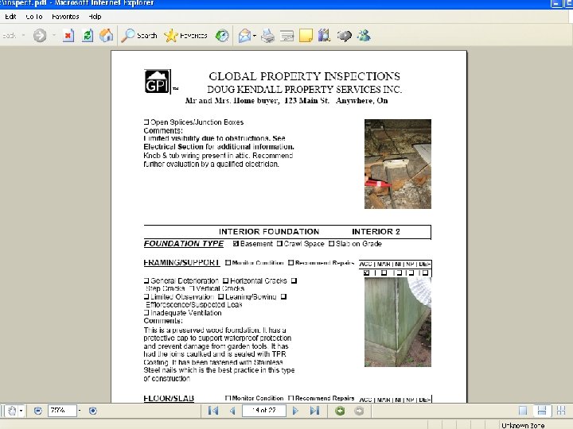Expand the hand tool dropdown
The height and width of the screenshot is (429, 573).
tap(21, 411)
